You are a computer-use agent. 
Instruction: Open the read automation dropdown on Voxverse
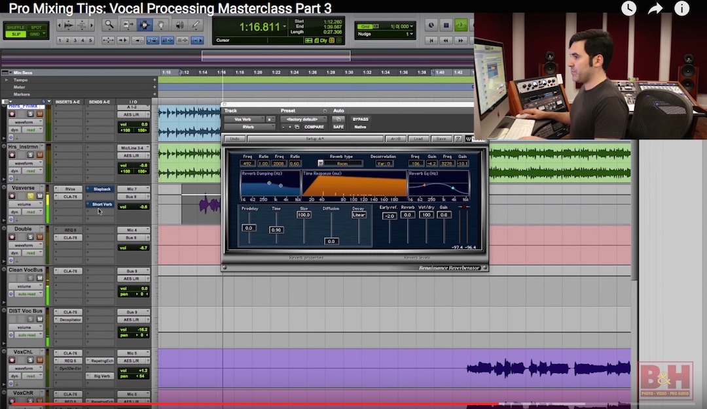click(x=32, y=212)
